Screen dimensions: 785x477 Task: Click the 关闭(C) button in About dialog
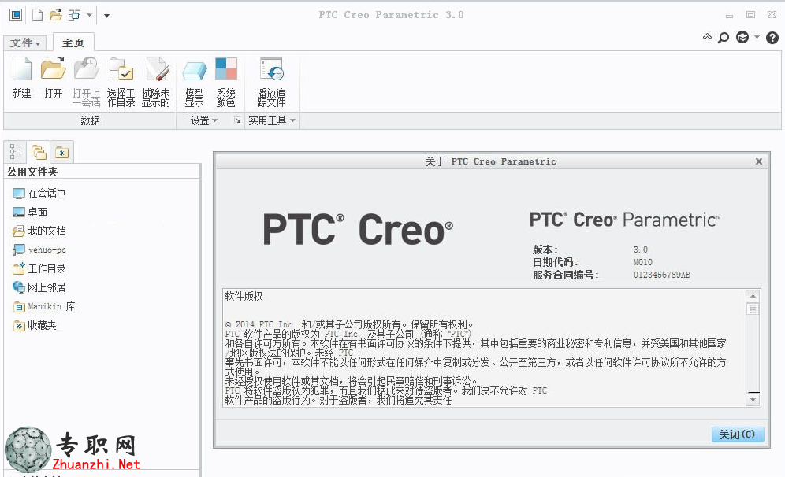738,434
